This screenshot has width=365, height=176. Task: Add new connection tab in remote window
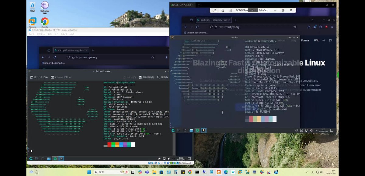[199, 5]
